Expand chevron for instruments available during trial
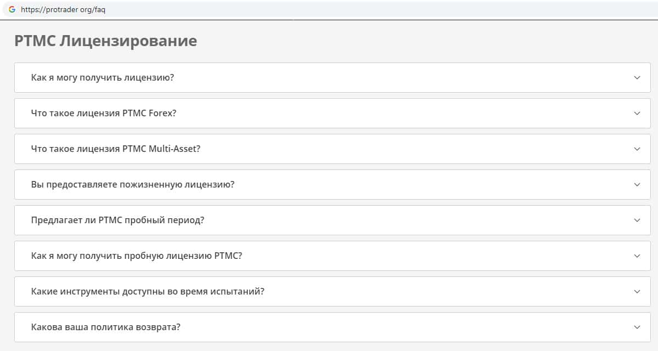 [x=637, y=292]
